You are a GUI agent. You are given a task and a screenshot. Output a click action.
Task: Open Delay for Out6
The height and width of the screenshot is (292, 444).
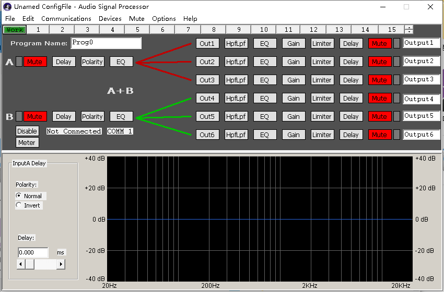coord(351,135)
